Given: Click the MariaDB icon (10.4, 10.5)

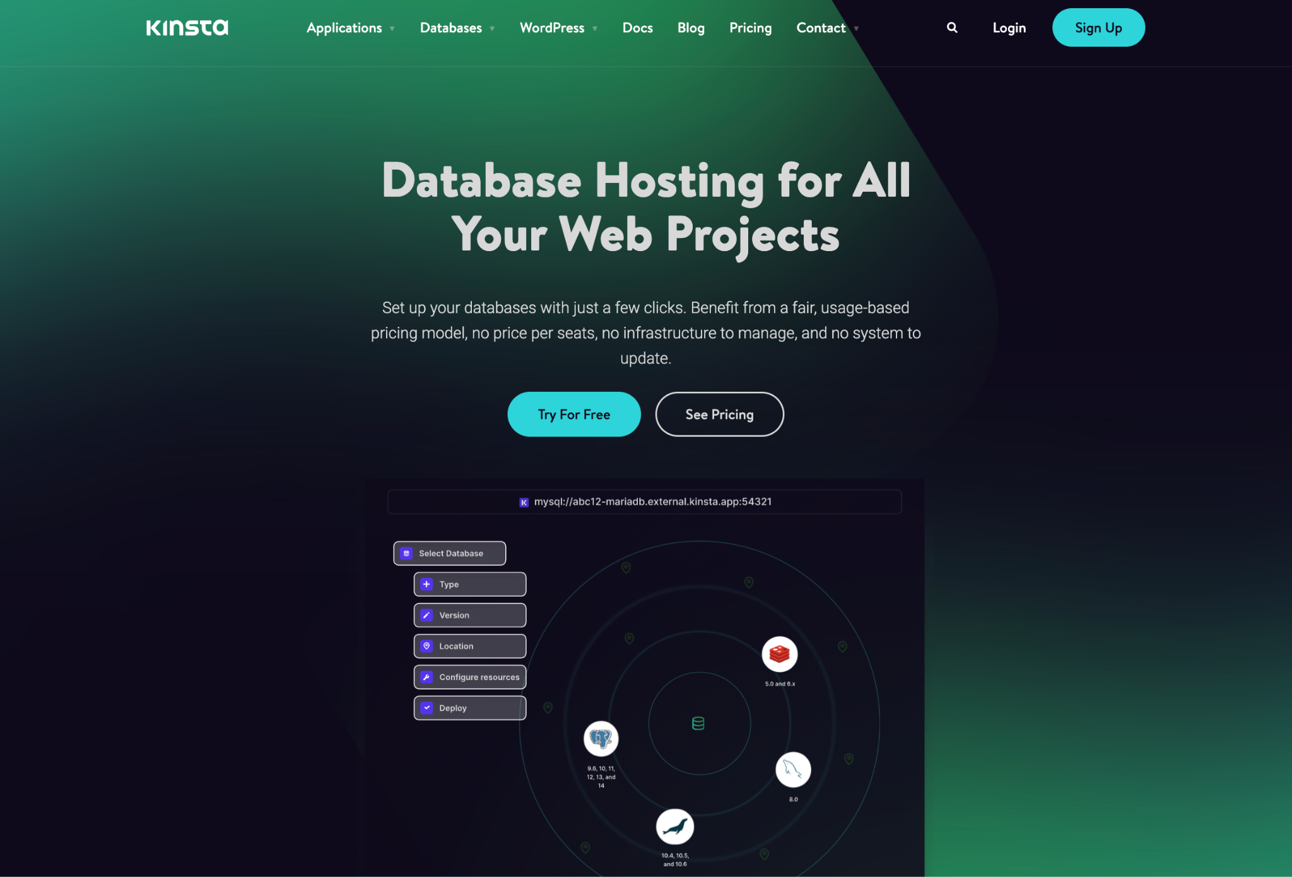Looking at the screenshot, I should click(674, 827).
